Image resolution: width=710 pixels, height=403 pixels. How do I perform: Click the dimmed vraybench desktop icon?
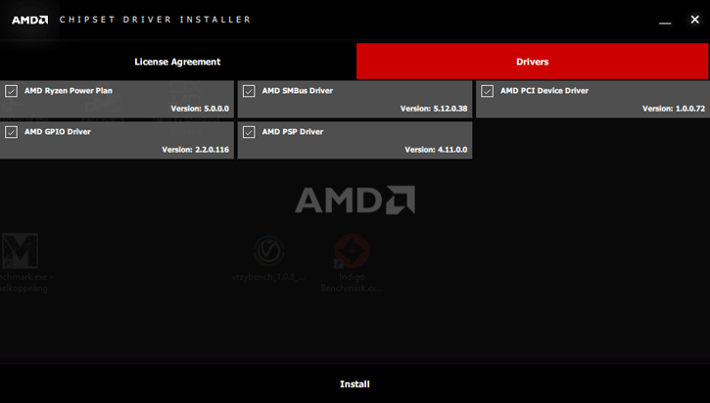(269, 251)
